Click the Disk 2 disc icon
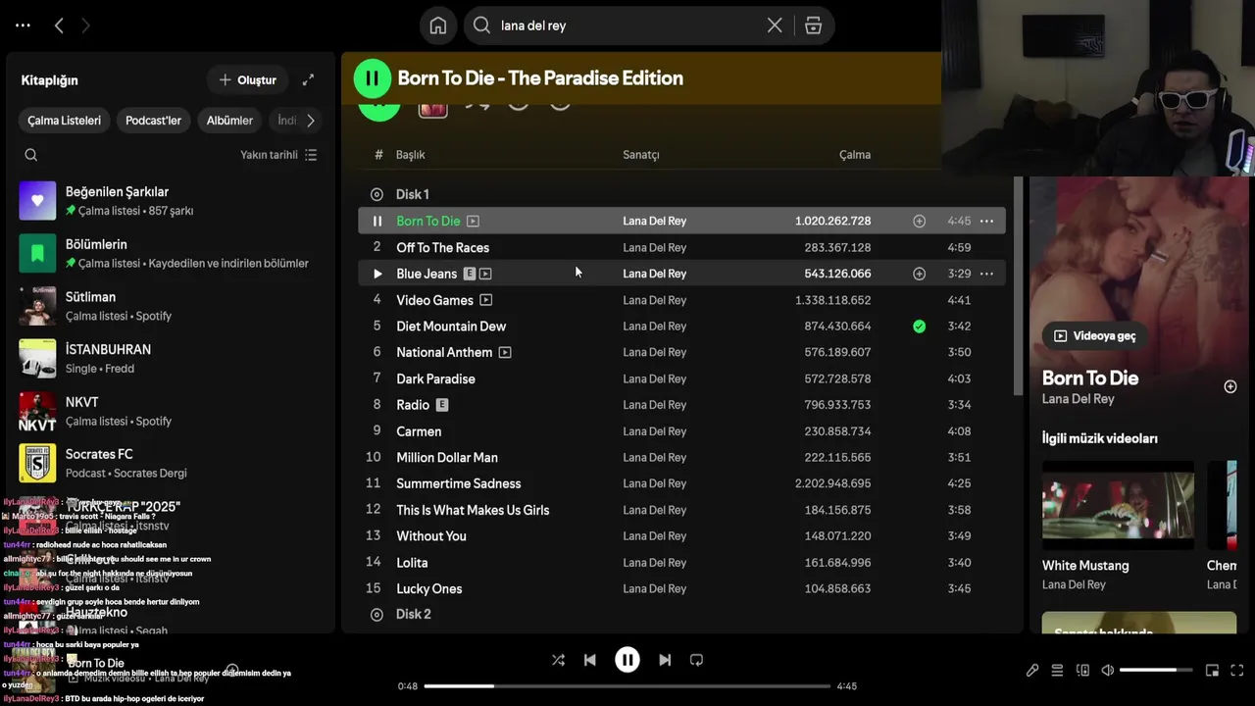The width and height of the screenshot is (1255, 706). [x=376, y=614]
